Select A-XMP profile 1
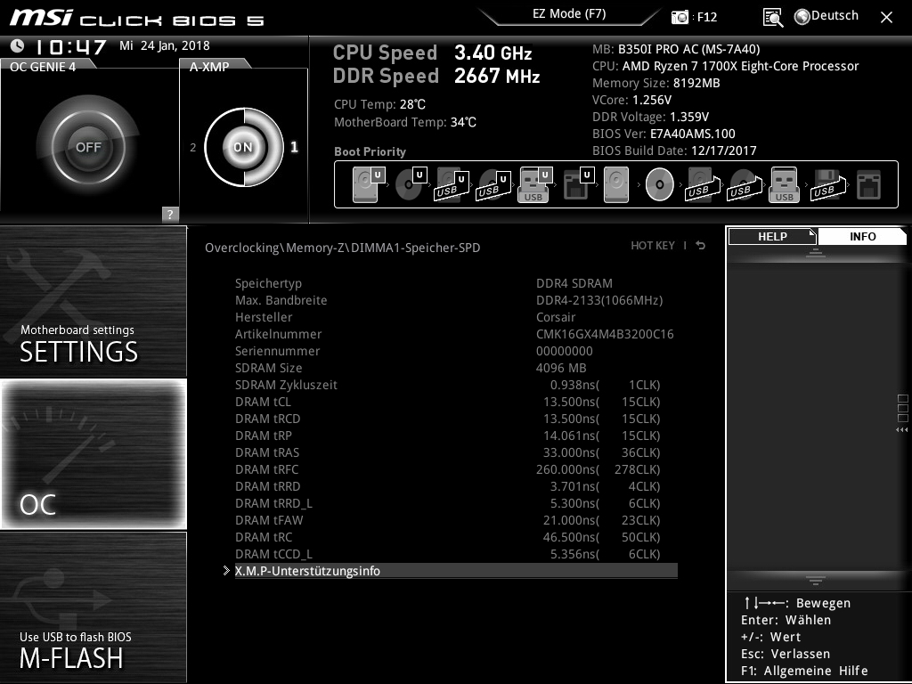Viewport: 912px width, 684px height. [x=294, y=147]
